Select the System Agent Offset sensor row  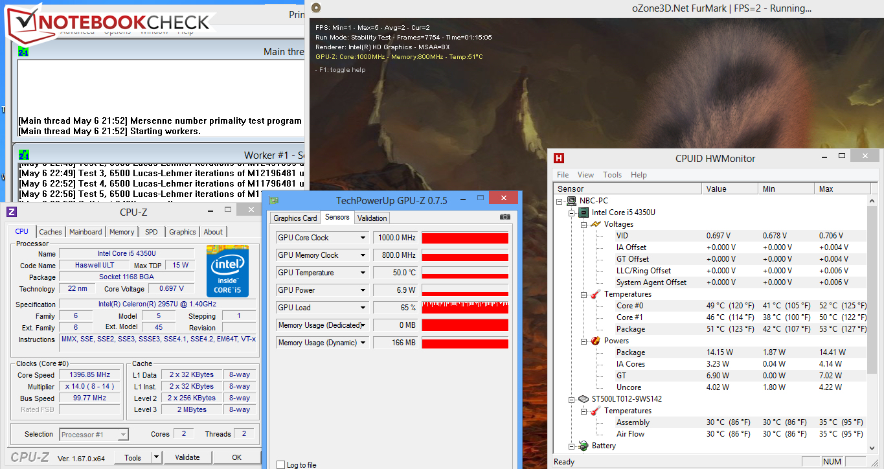point(710,282)
